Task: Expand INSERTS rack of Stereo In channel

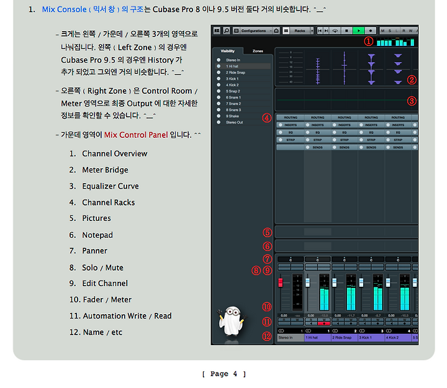Action: coord(291,125)
